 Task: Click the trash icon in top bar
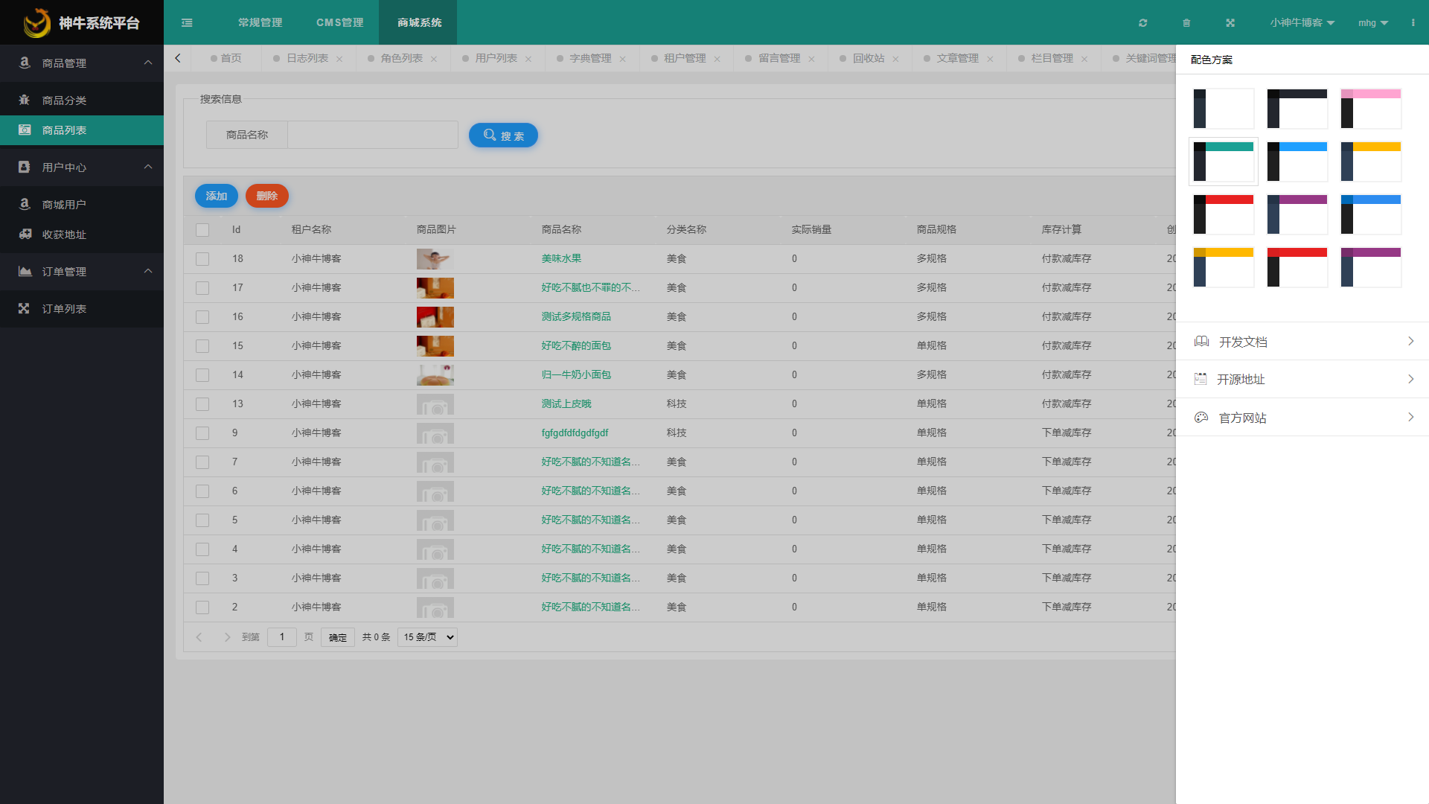tap(1186, 22)
